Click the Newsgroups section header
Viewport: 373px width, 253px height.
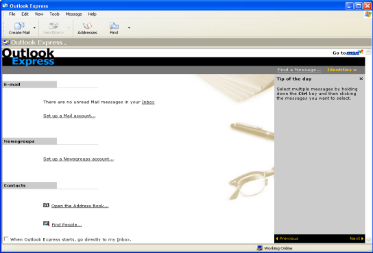[x=29, y=142]
